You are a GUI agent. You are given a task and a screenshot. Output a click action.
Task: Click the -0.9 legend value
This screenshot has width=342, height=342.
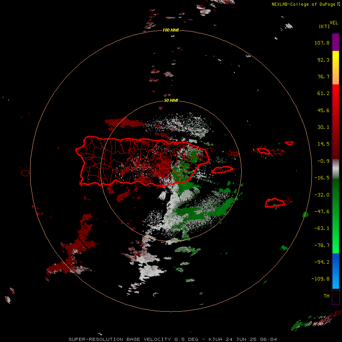pyautogui.click(x=323, y=161)
